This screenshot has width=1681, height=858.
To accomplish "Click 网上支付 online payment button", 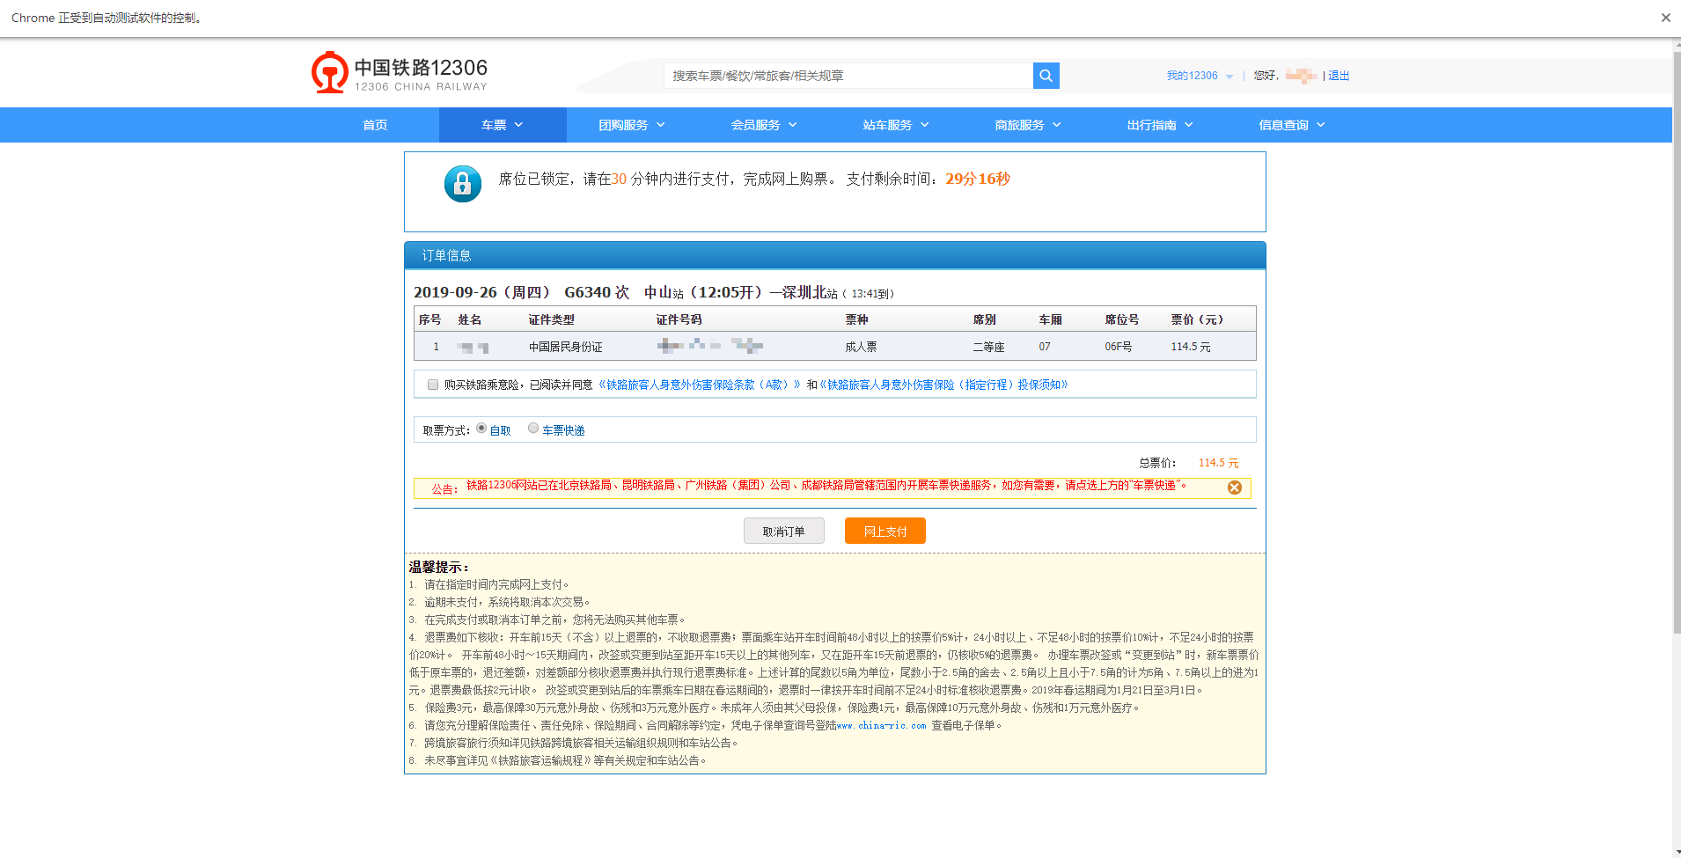I will 885,531.
